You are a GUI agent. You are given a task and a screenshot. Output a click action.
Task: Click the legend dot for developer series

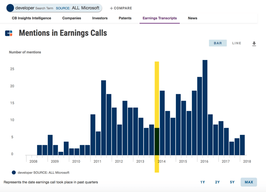[14, 173]
